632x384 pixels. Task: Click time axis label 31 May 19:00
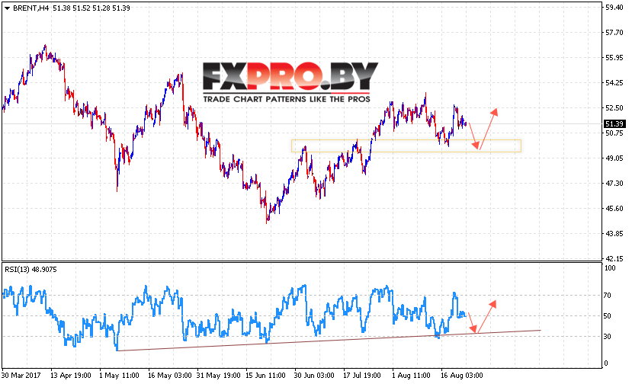219,376
